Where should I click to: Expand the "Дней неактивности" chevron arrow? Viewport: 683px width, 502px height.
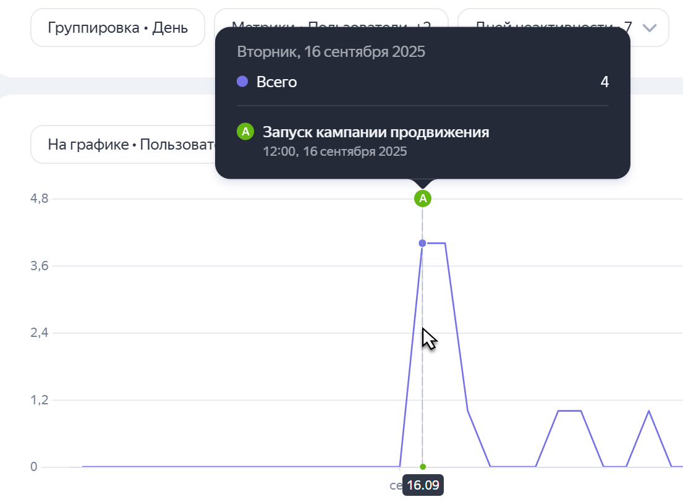tap(649, 28)
